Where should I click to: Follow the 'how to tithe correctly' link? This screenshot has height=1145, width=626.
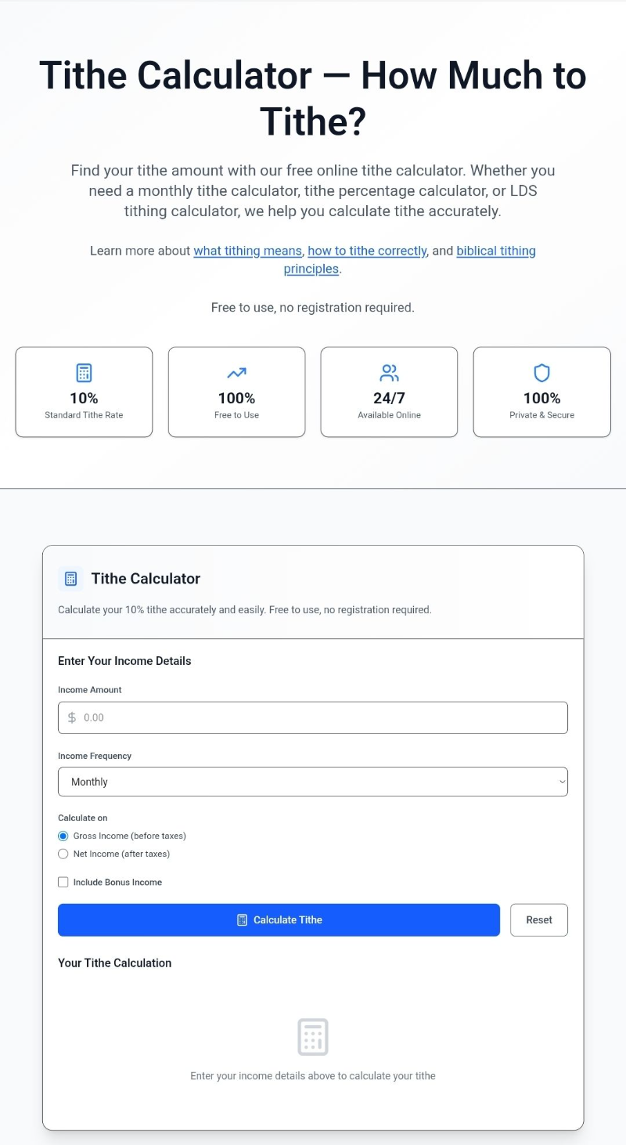pos(367,251)
